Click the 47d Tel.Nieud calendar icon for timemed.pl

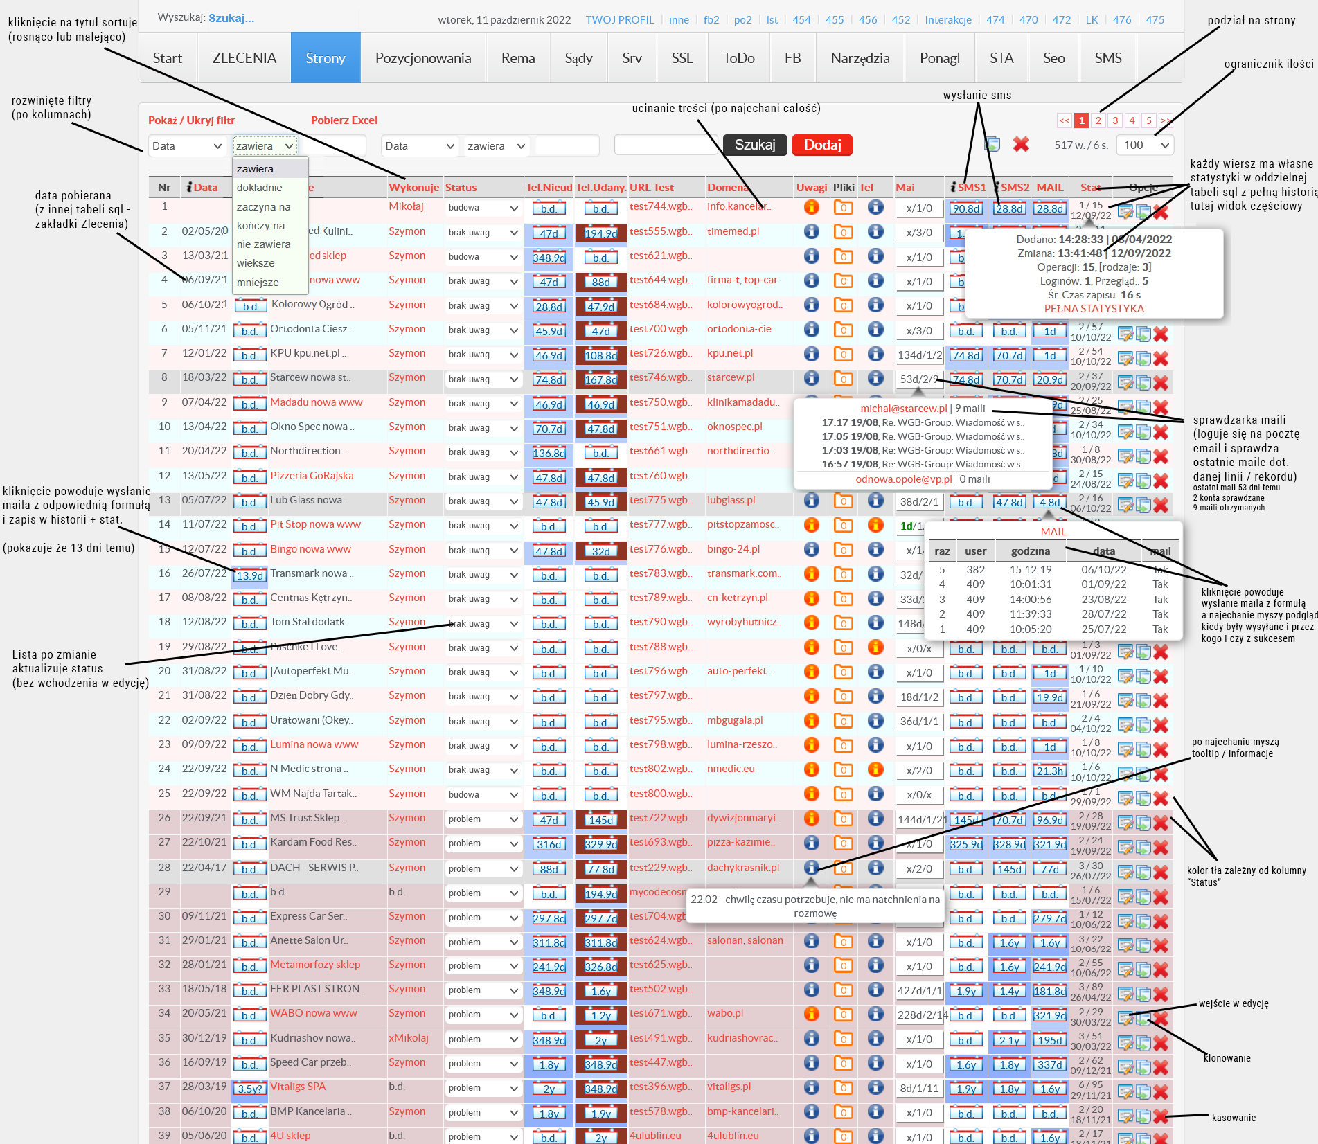pos(549,233)
